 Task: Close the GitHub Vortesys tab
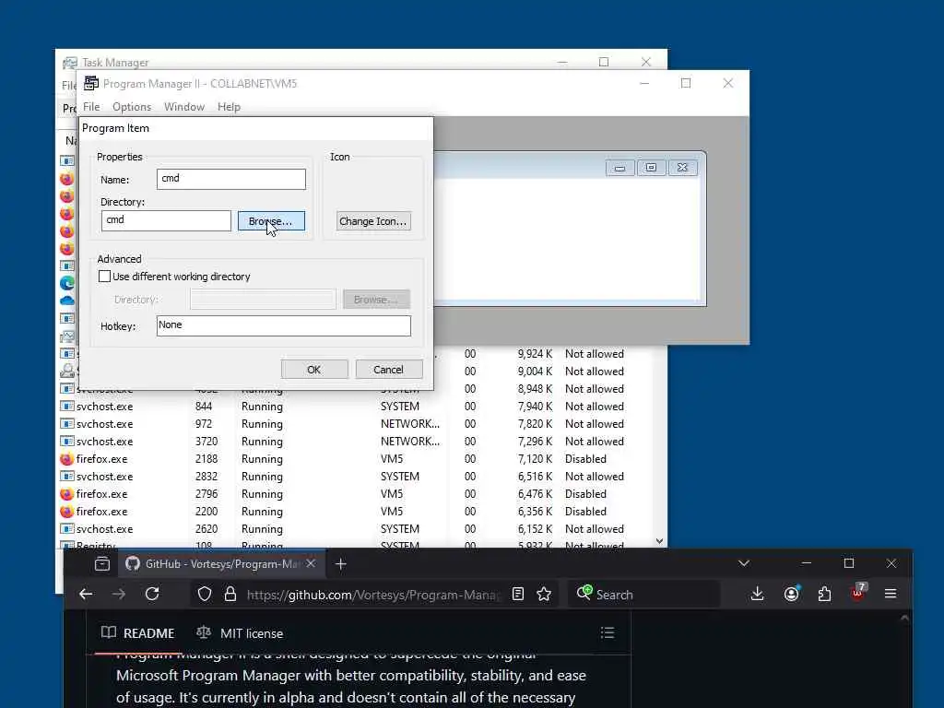(311, 563)
